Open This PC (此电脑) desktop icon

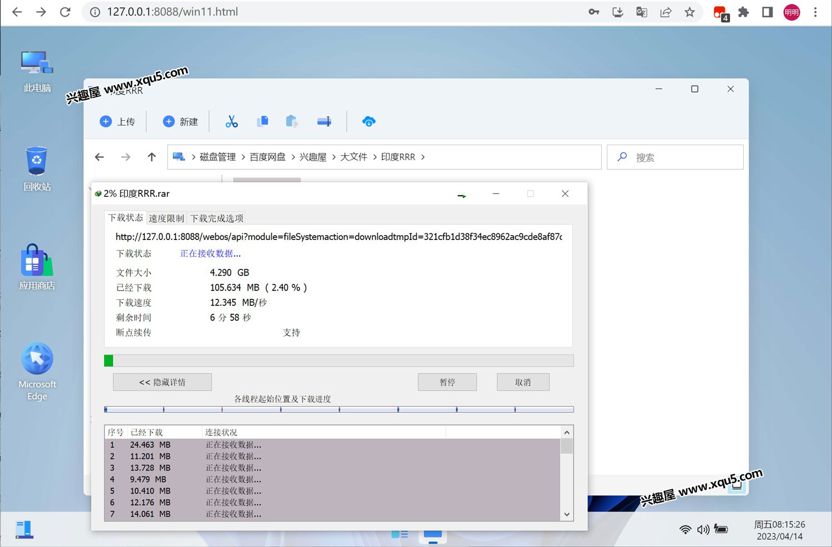tap(37, 71)
